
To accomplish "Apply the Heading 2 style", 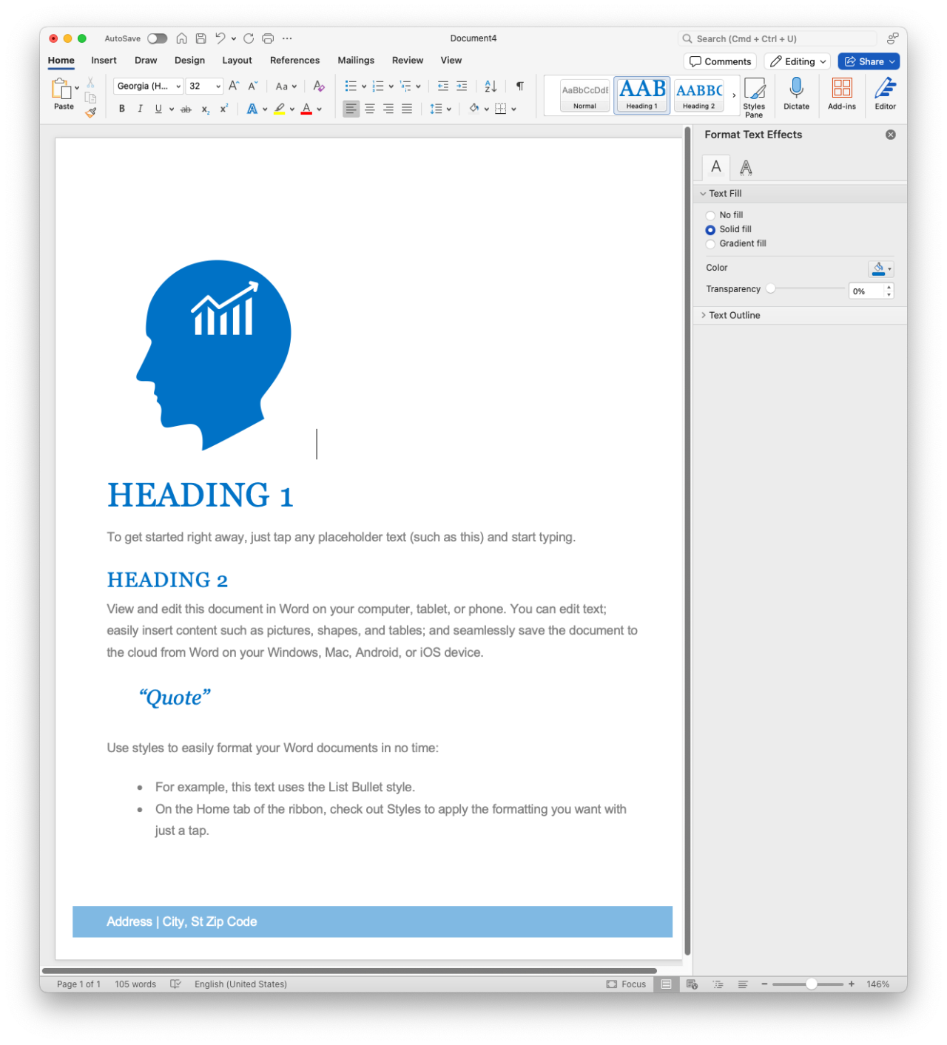I will tap(698, 95).
